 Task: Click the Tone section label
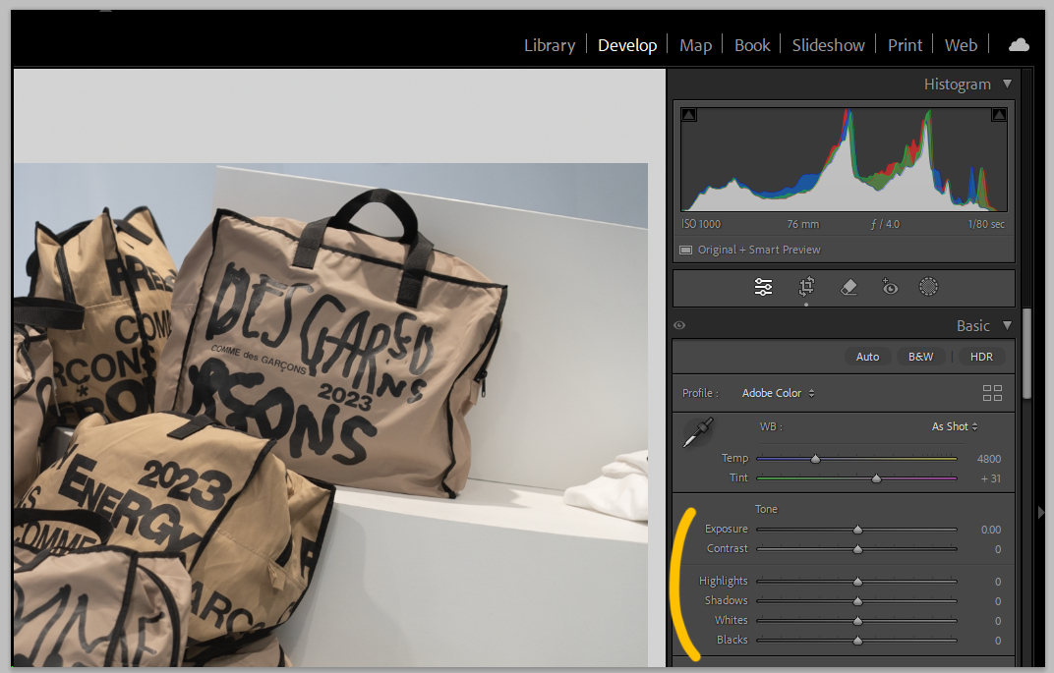point(766,509)
